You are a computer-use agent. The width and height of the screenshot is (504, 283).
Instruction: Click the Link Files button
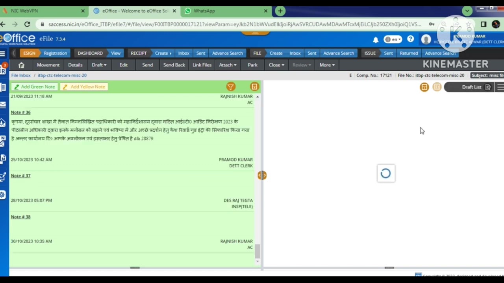coord(202,65)
